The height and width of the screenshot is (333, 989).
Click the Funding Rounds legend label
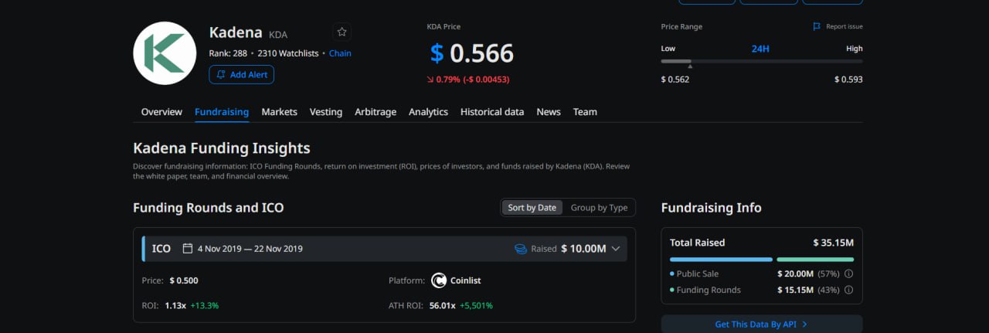point(709,290)
